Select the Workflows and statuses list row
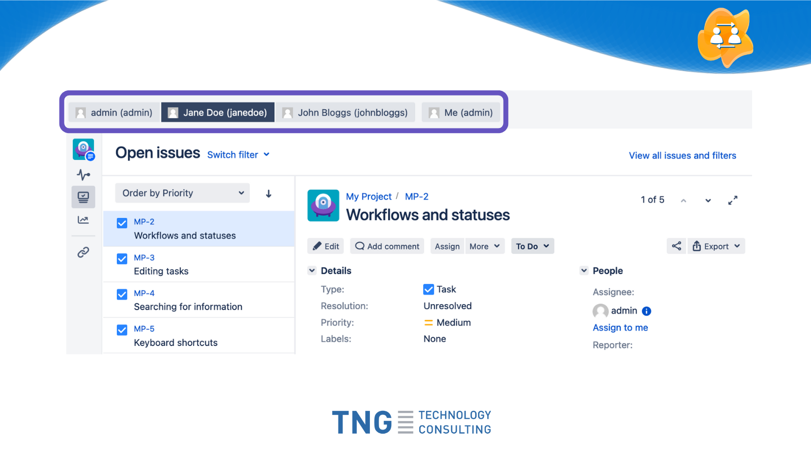 click(x=199, y=229)
